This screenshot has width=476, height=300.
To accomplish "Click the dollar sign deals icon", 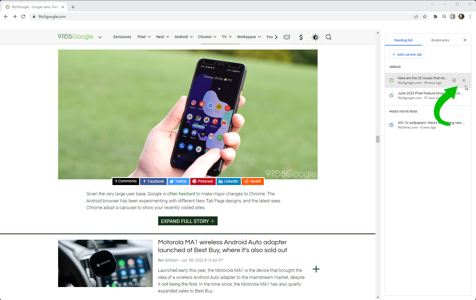I will click(301, 37).
